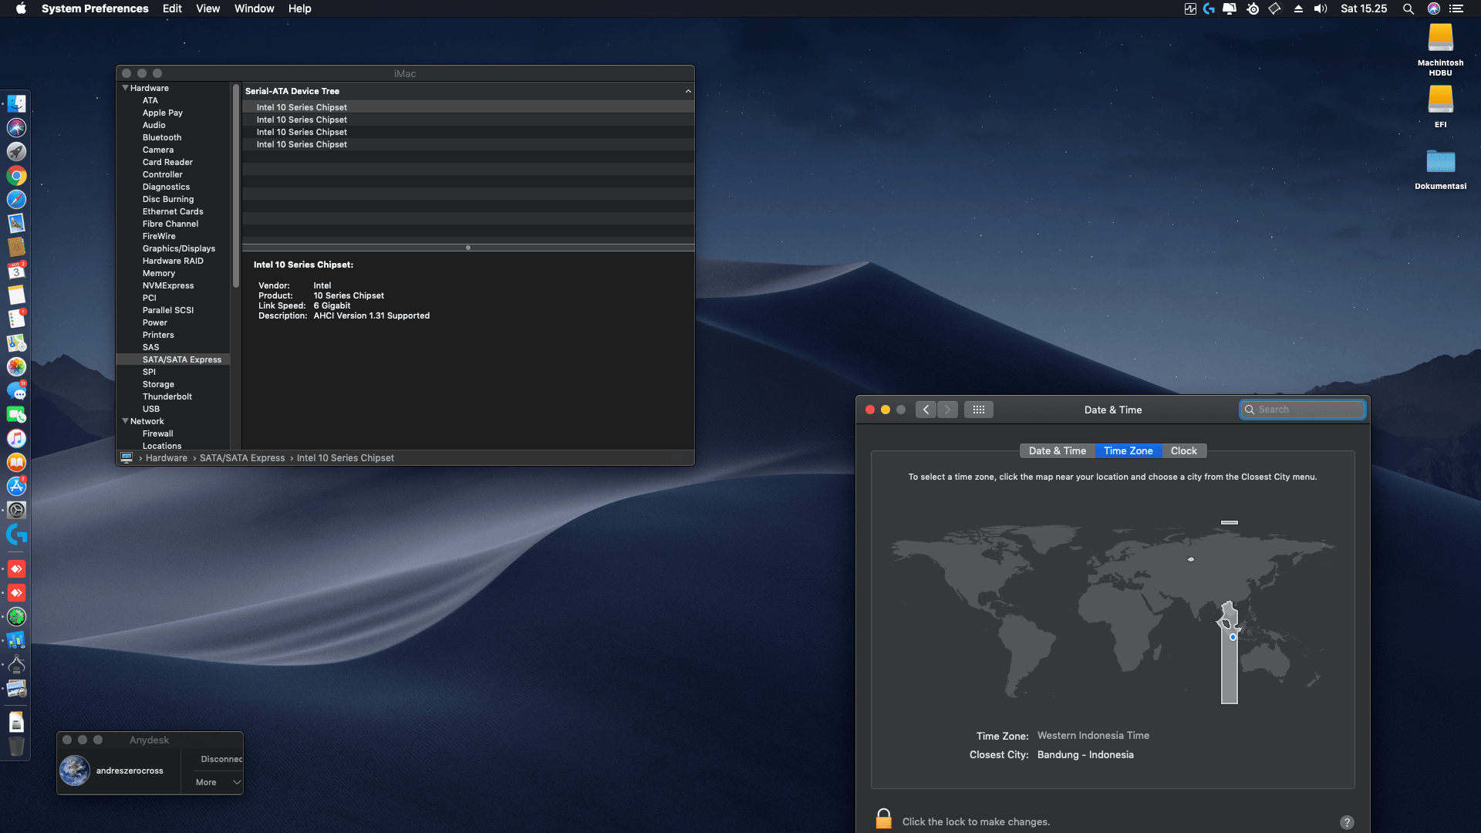The height and width of the screenshot is (833, 1481).
Task: Click the lock icon to make changes
Action: point(884,819)
